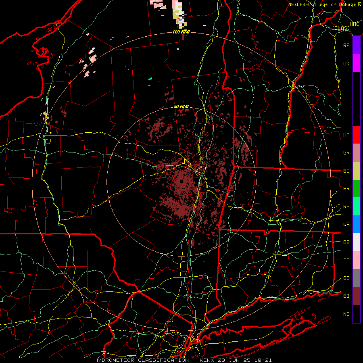The width and height of the screenshot is (363, 363).
Task: Click the green RA echo blob
Action: [150, 79]
